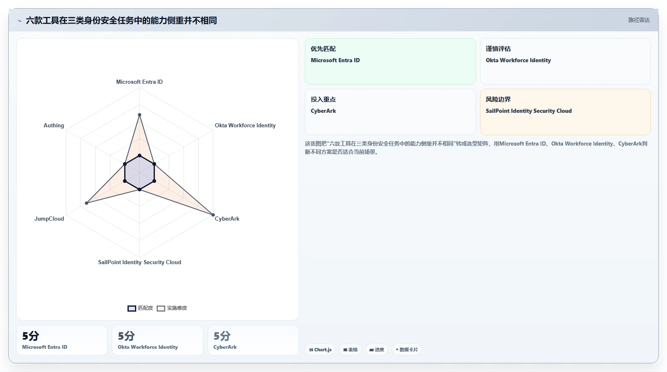Click the 实施难度 data point on JumpCloud axis
667x372 pixels.
pos(86,203)
